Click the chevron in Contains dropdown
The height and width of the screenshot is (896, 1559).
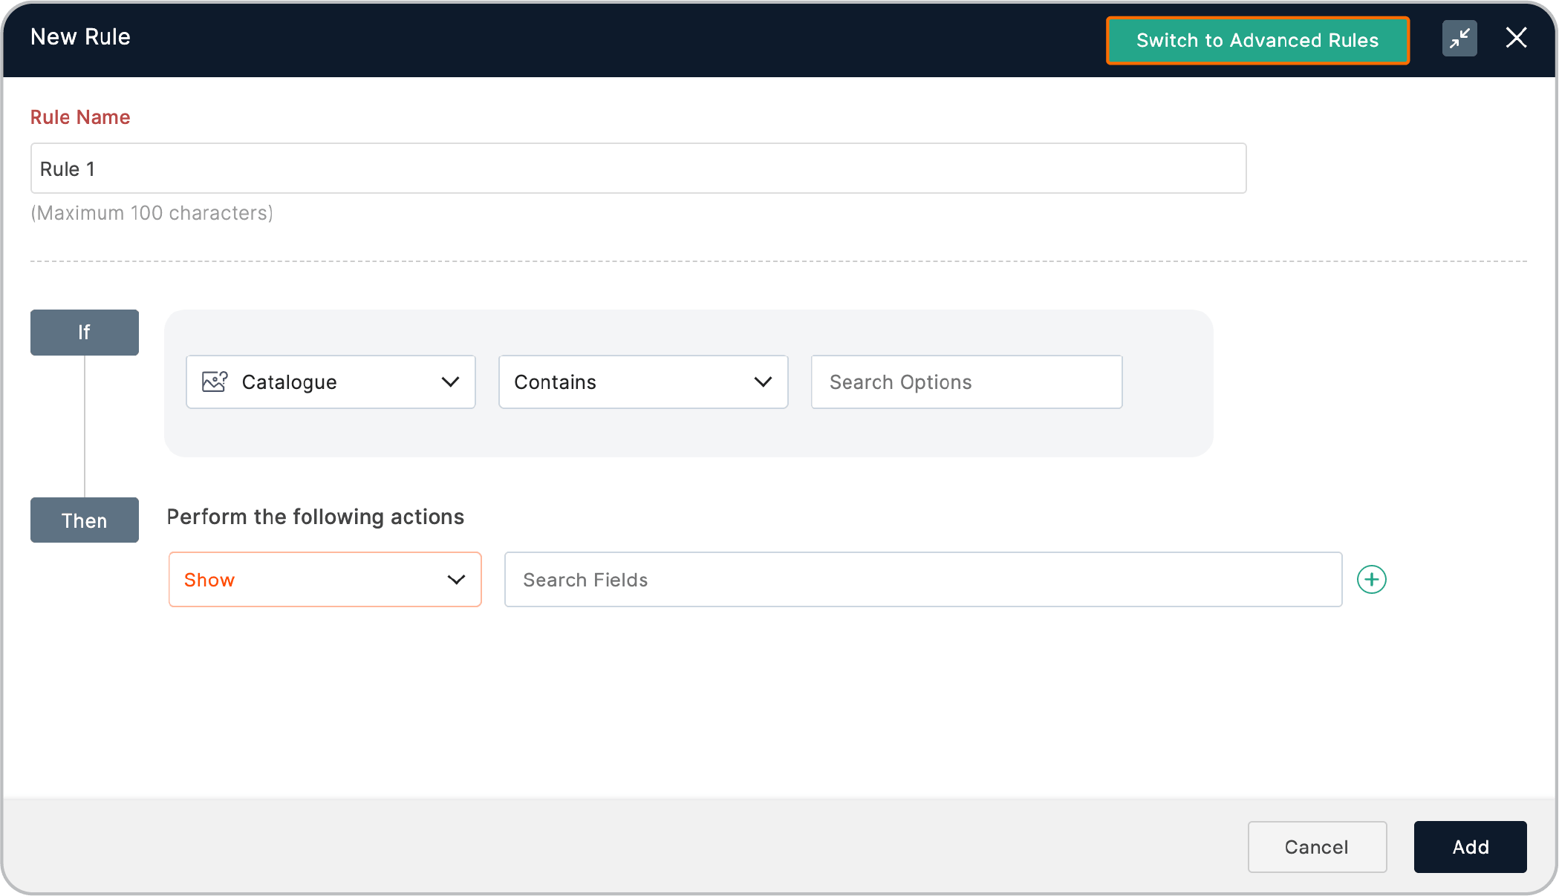click(x=763, y=382)
